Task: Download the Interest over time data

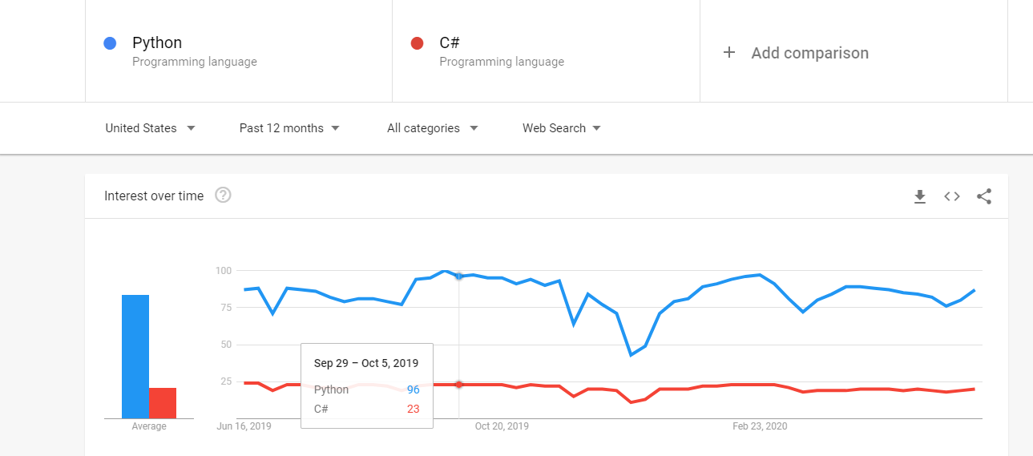Action: pos(920,196)
